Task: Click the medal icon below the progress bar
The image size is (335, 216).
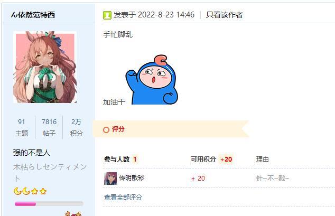Action: (x=73, y=213)
